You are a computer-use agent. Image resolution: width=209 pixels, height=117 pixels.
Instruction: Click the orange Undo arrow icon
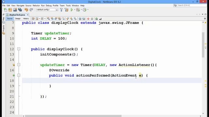click(x=26, y=10)
